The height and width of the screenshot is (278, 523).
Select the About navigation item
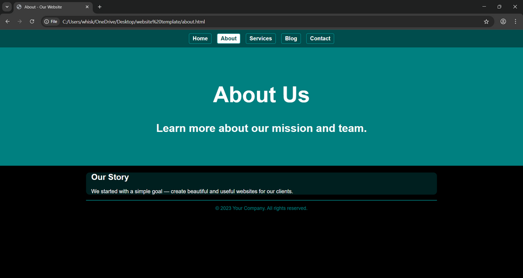point(228,39)
